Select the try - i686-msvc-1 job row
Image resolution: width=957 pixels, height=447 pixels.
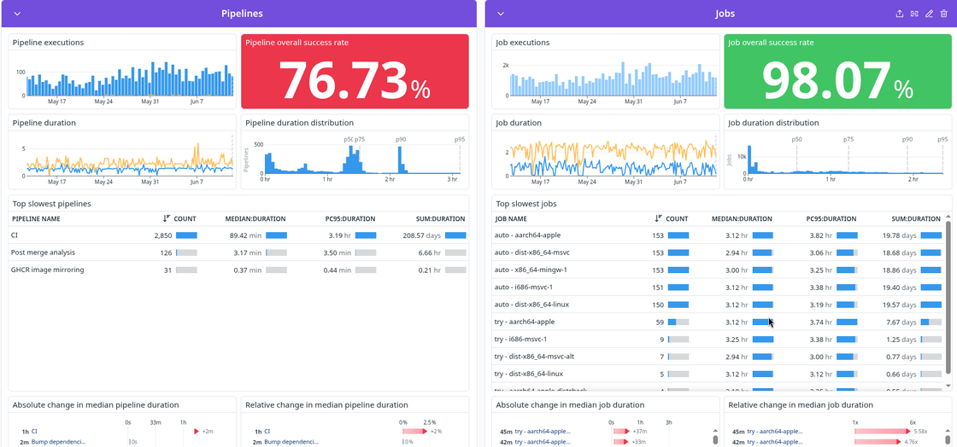pyautogui.click(x=719, y=340)
